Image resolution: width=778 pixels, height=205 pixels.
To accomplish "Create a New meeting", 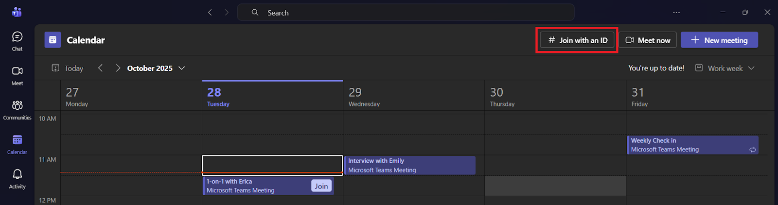I will point(719,40).
